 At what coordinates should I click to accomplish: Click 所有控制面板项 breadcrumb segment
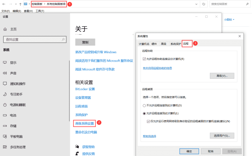[56, 4]
